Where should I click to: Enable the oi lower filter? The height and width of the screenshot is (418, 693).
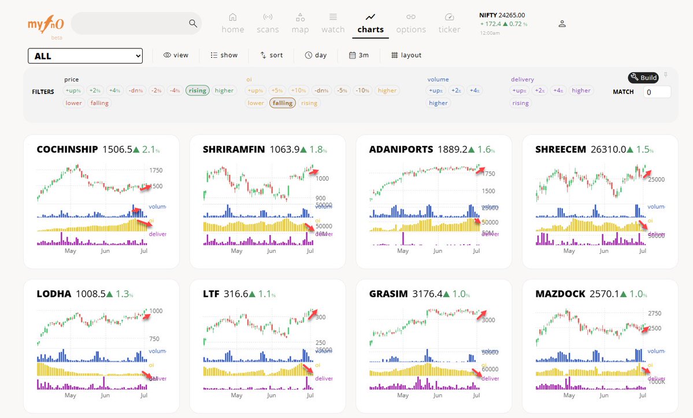pyautogui.click(x=256, y=103)
